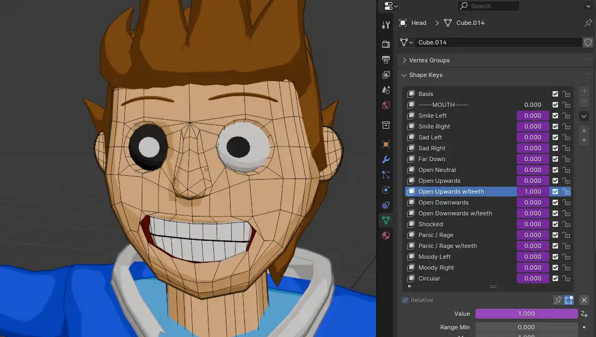This screenshot has height=337, width=596.
Task: Uncheck the Shocked shape key checkbox
Action: pos(555,224)
